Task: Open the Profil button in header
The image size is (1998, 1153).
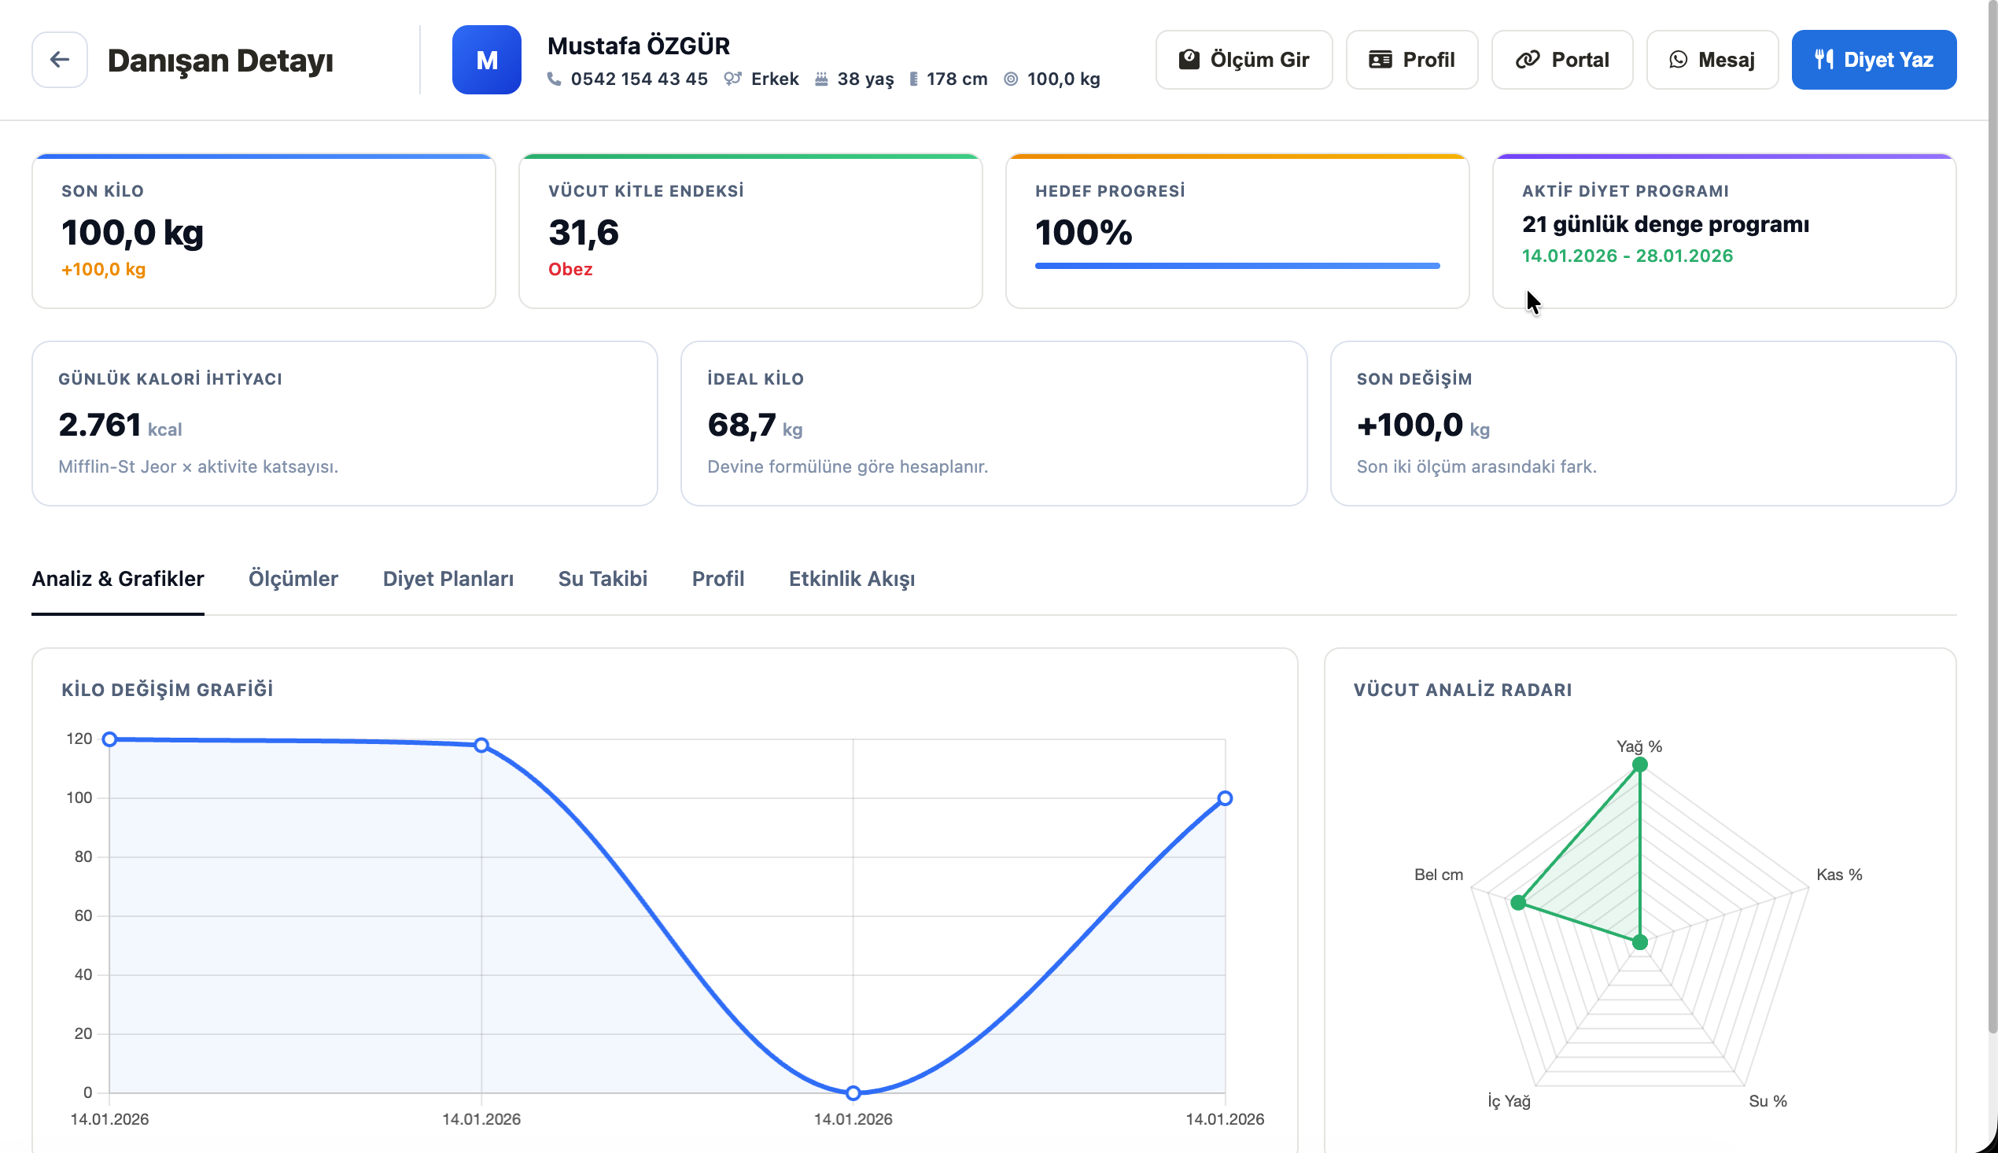Action: tap(1411, 60)
